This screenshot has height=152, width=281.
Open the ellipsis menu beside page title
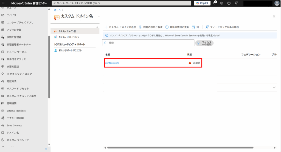[99, 17]
